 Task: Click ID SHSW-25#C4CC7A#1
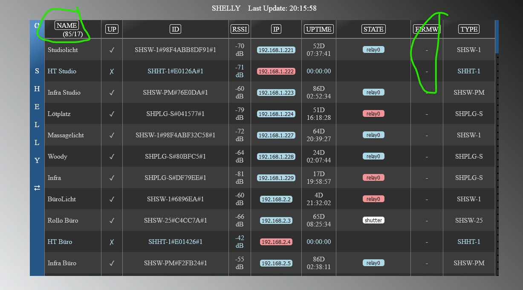(x=175, y=220)
